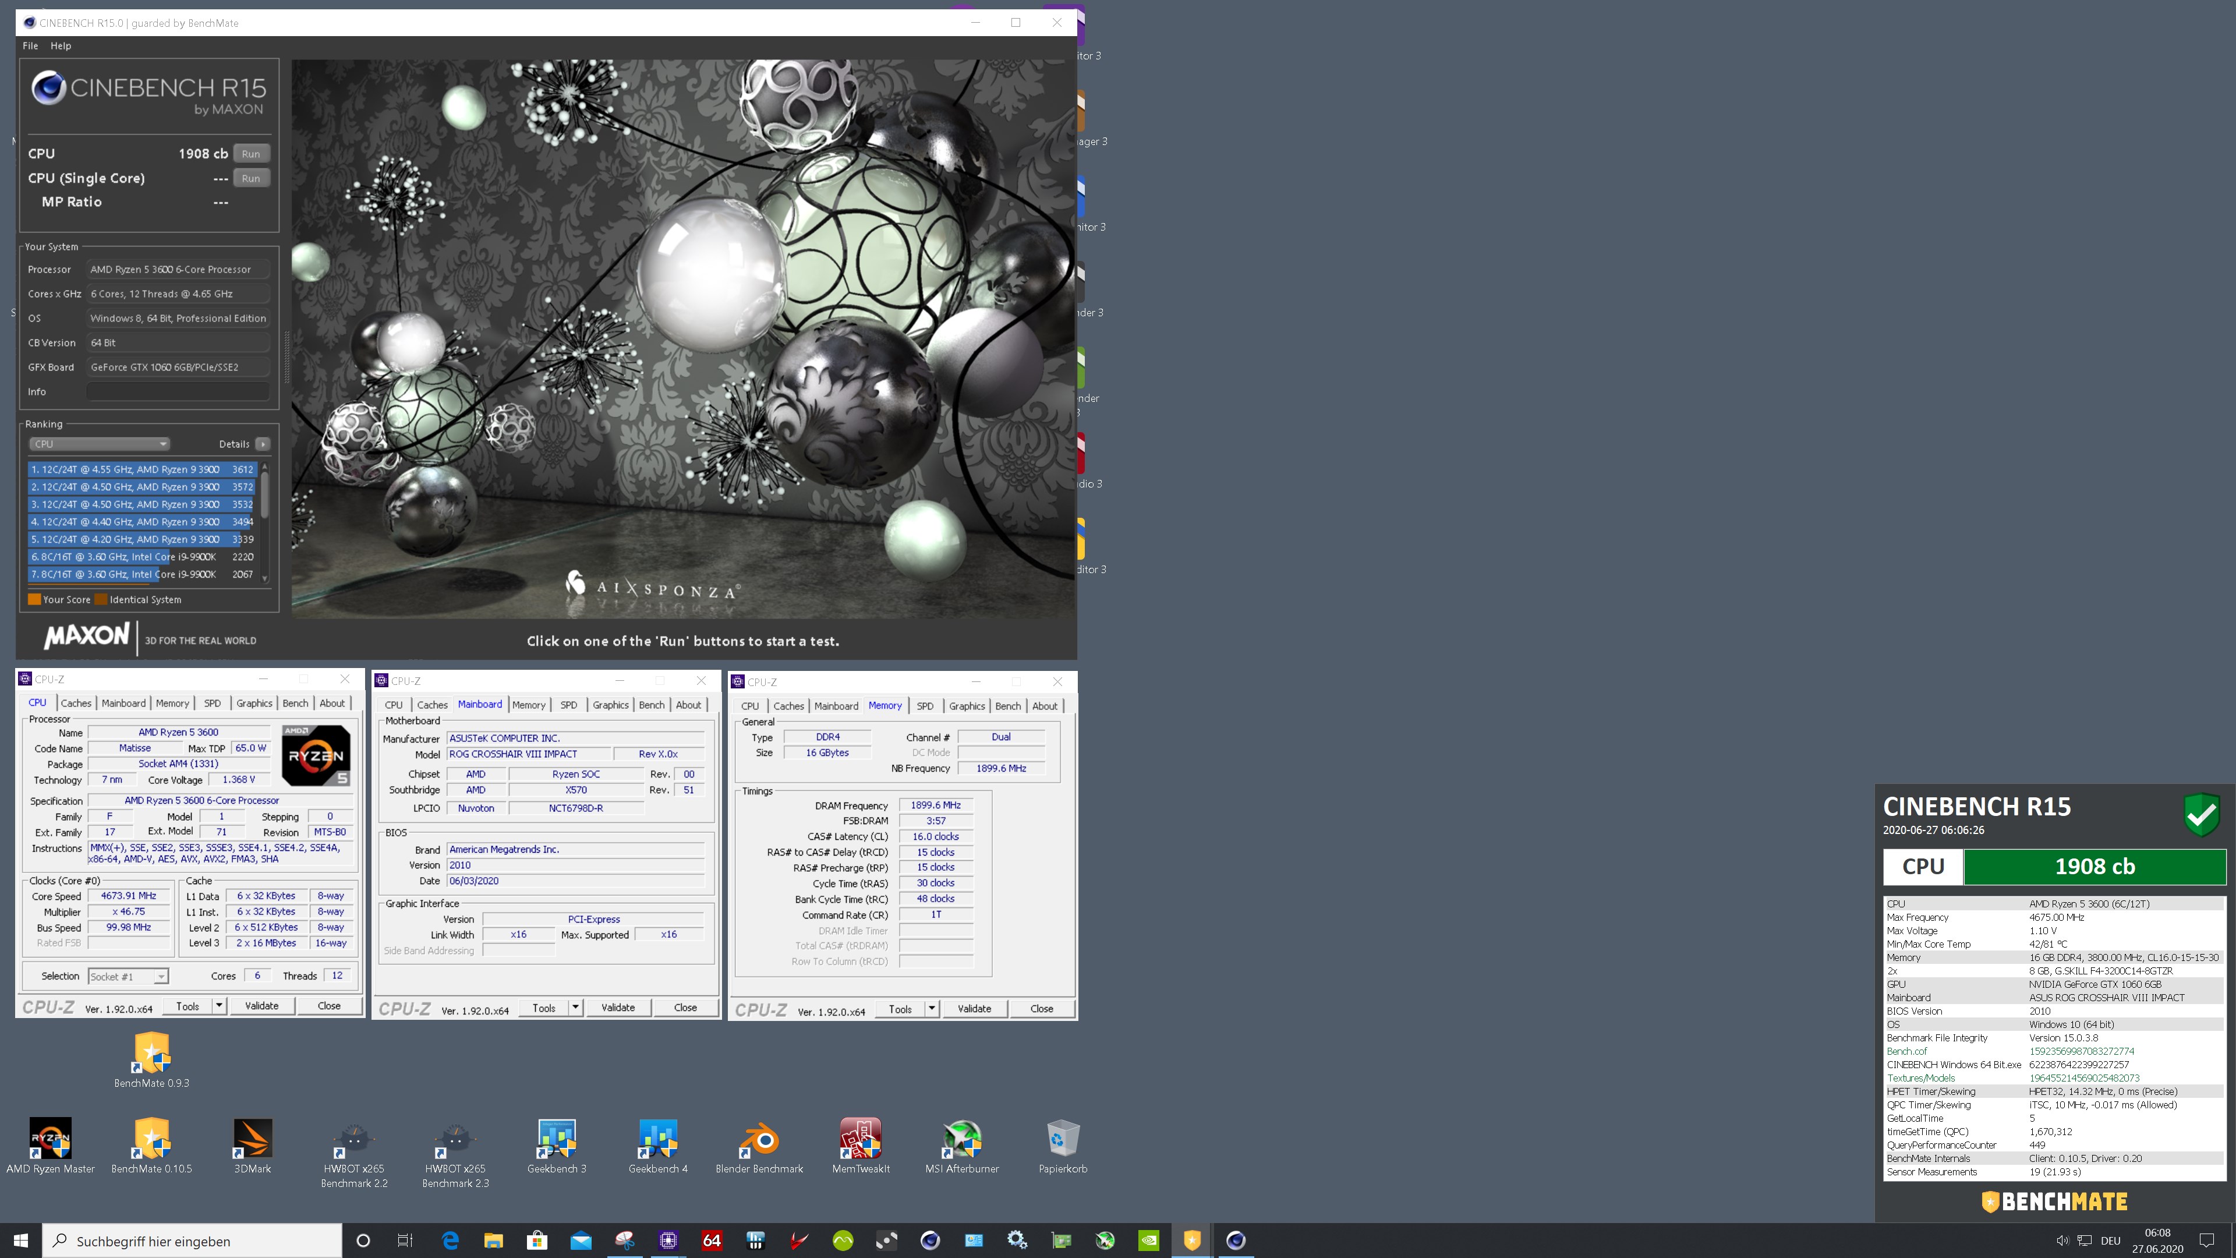Click Close button in Mainboard CPU-Z window
This screenshot has height=1258, width=2236.
coord(685,1007)
